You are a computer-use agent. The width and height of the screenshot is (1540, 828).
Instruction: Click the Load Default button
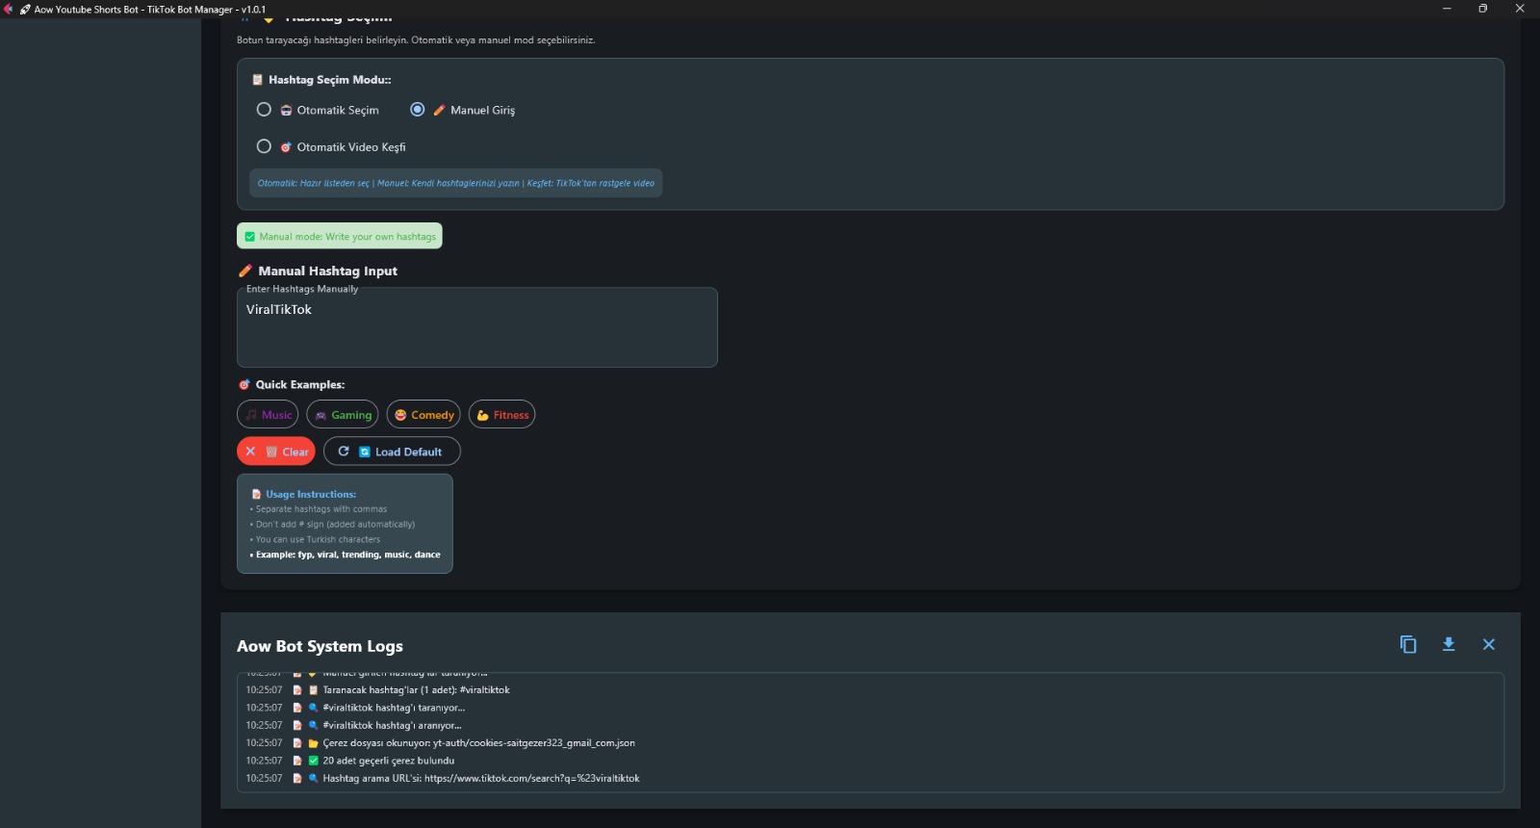coord(392,452)
